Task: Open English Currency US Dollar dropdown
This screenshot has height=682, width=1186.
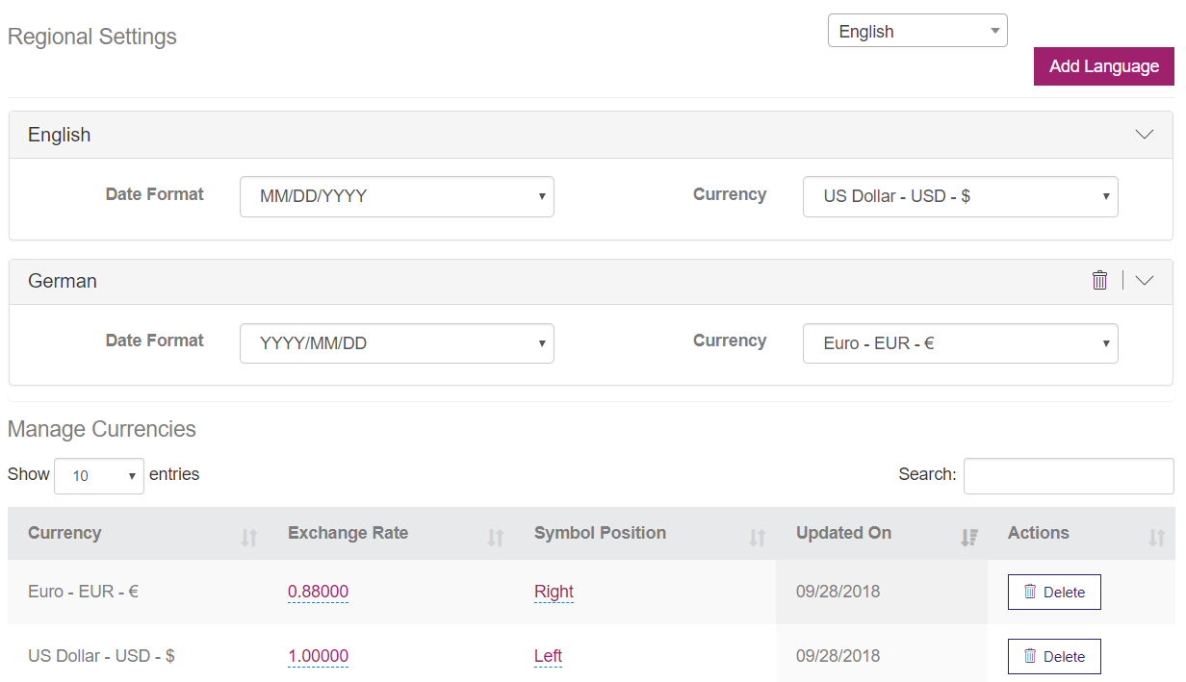Action: pyautogui.click(x=960, y=196)
